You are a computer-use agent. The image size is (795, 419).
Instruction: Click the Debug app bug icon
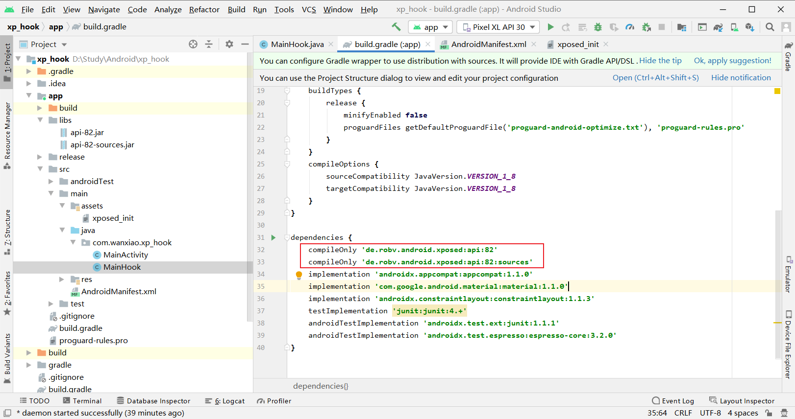(598, 27)
